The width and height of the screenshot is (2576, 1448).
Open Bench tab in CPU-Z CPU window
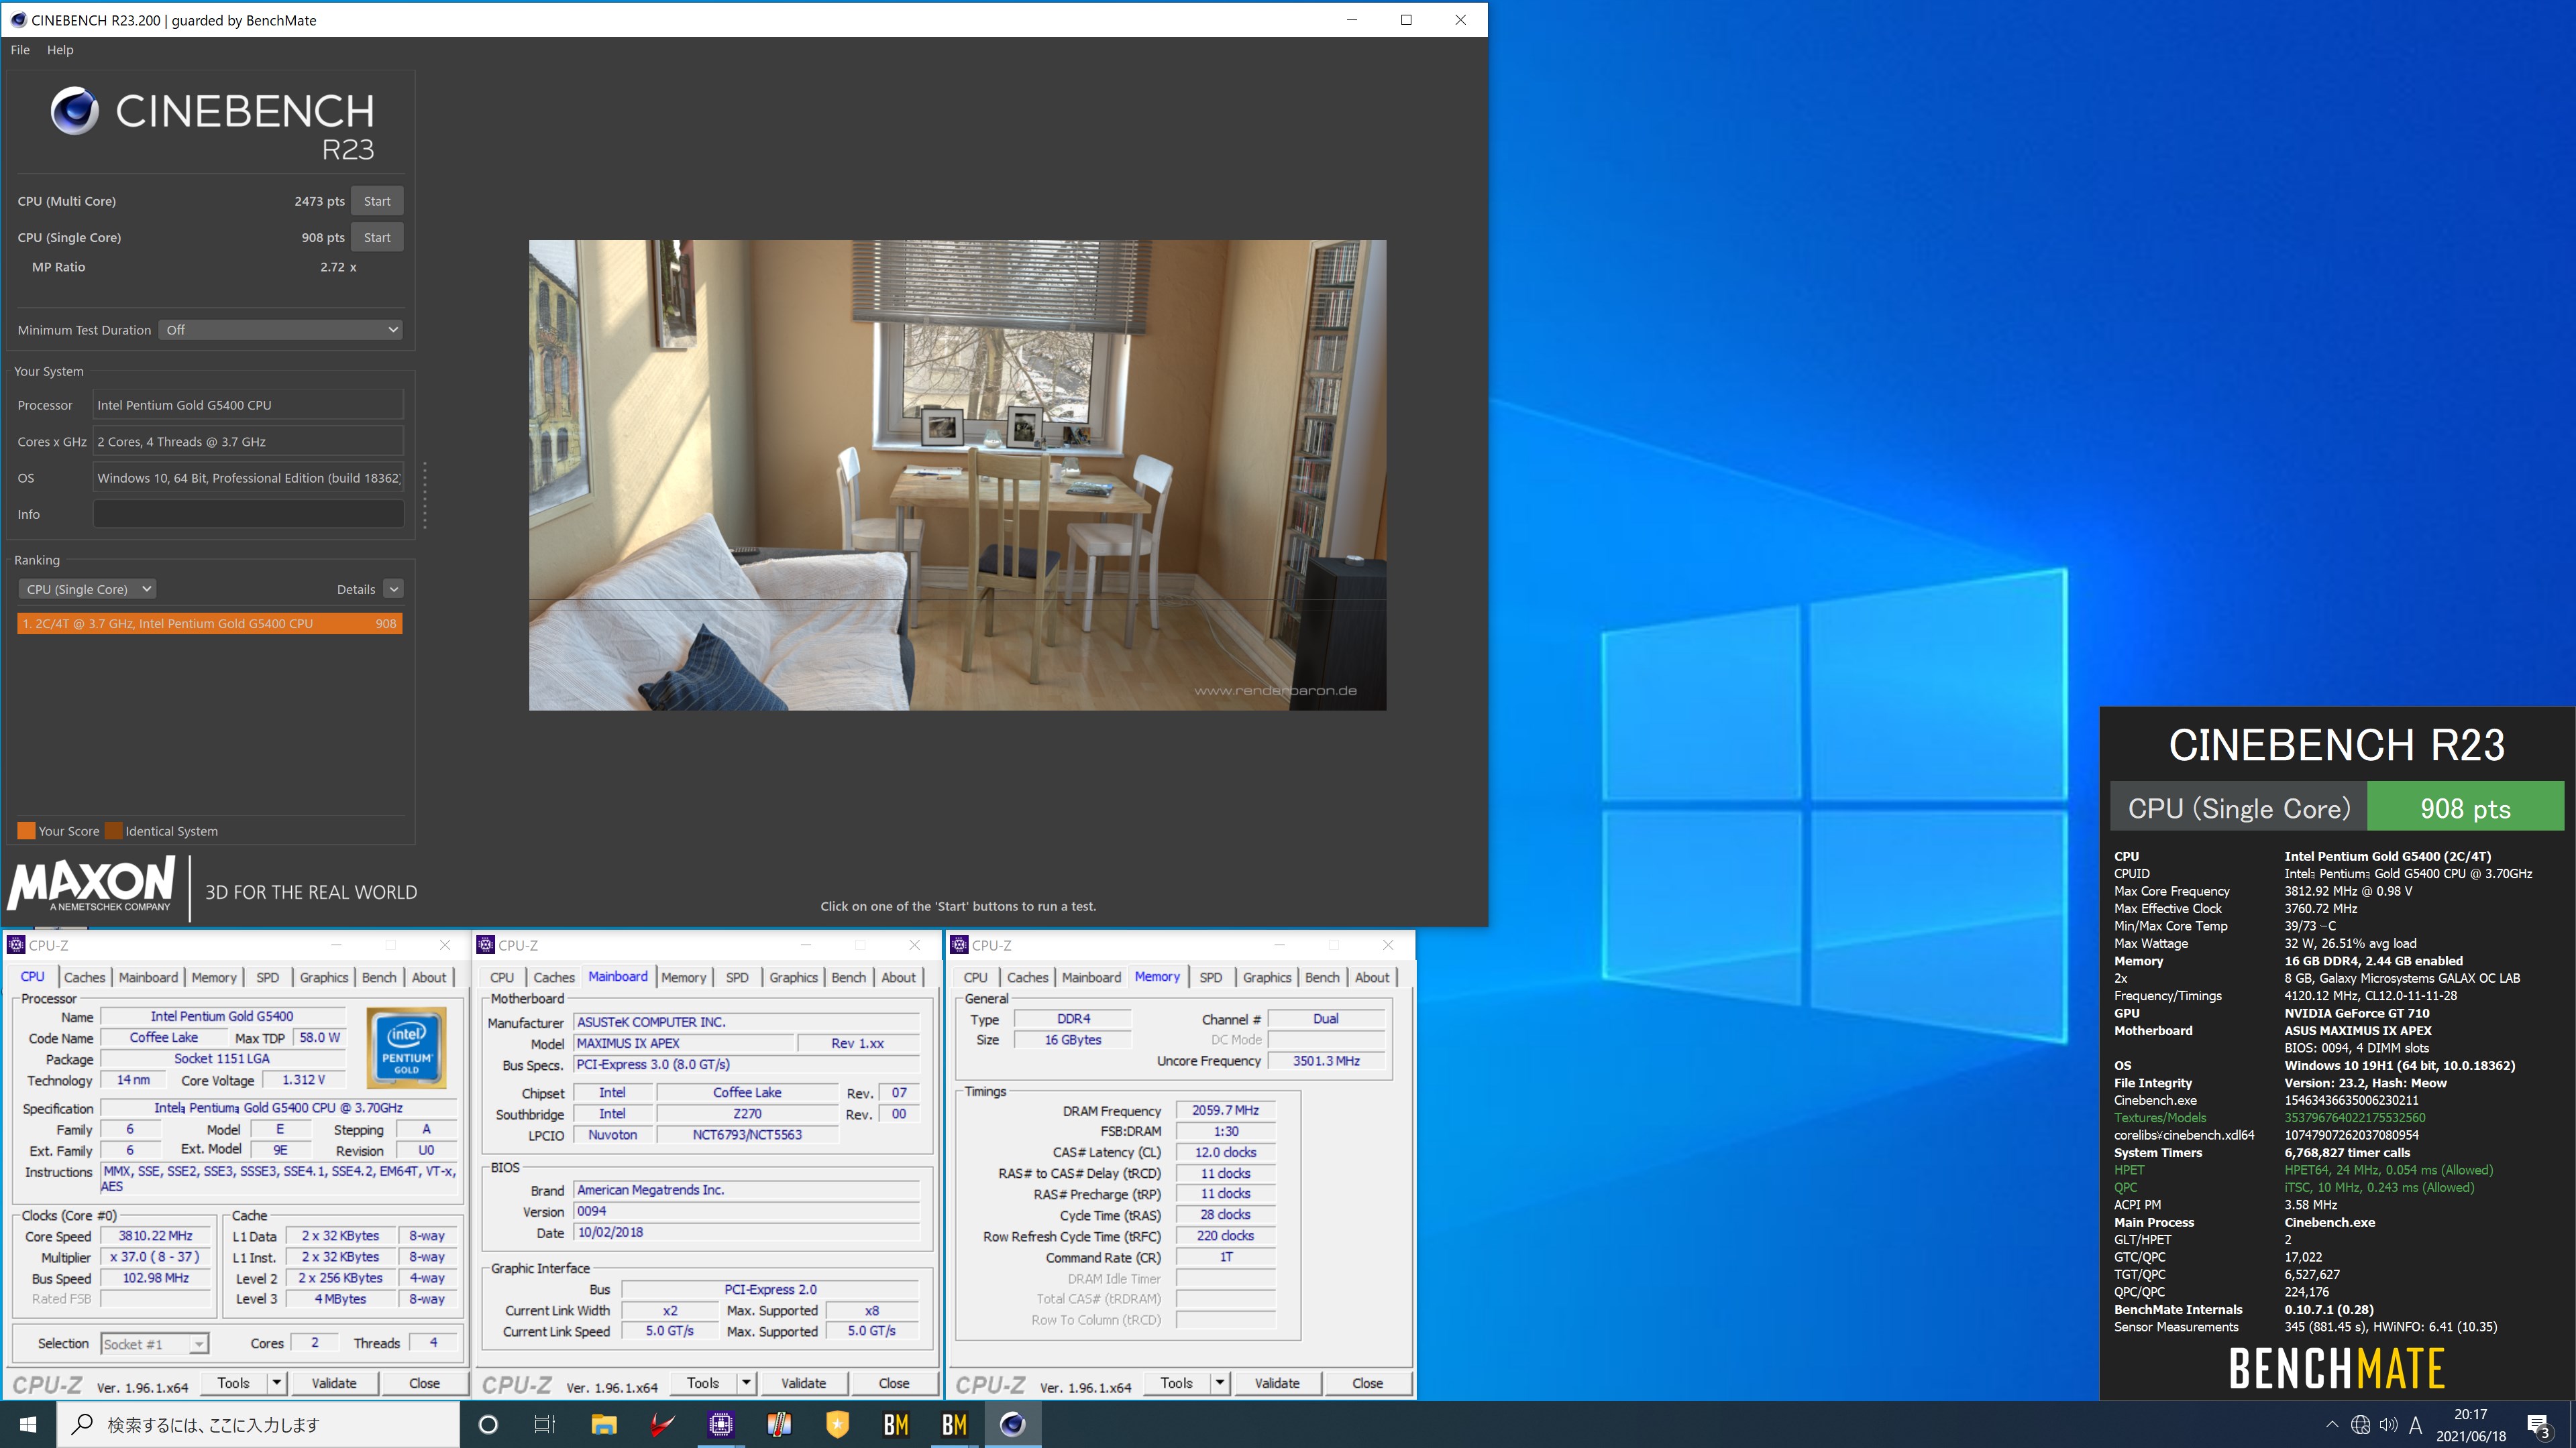[379, 977]
